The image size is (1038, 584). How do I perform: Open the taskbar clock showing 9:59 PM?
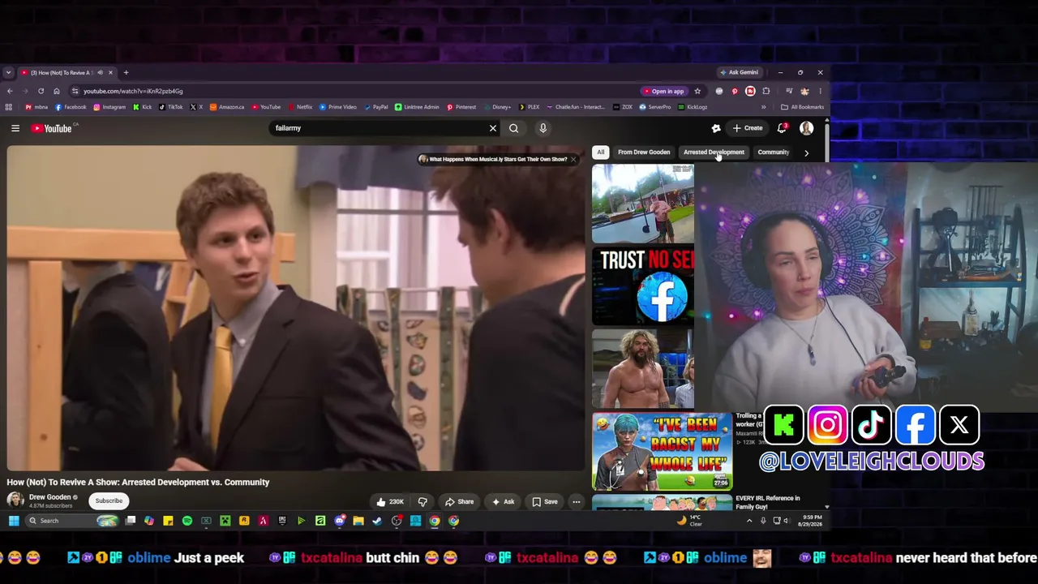812,521
